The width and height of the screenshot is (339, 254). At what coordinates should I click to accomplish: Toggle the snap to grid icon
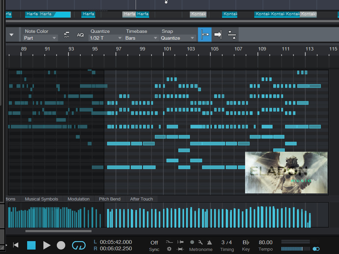point(204,35)
